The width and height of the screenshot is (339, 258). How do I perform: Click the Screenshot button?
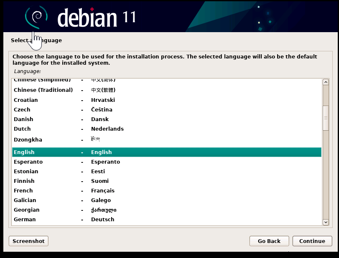[x=28, y=241]
